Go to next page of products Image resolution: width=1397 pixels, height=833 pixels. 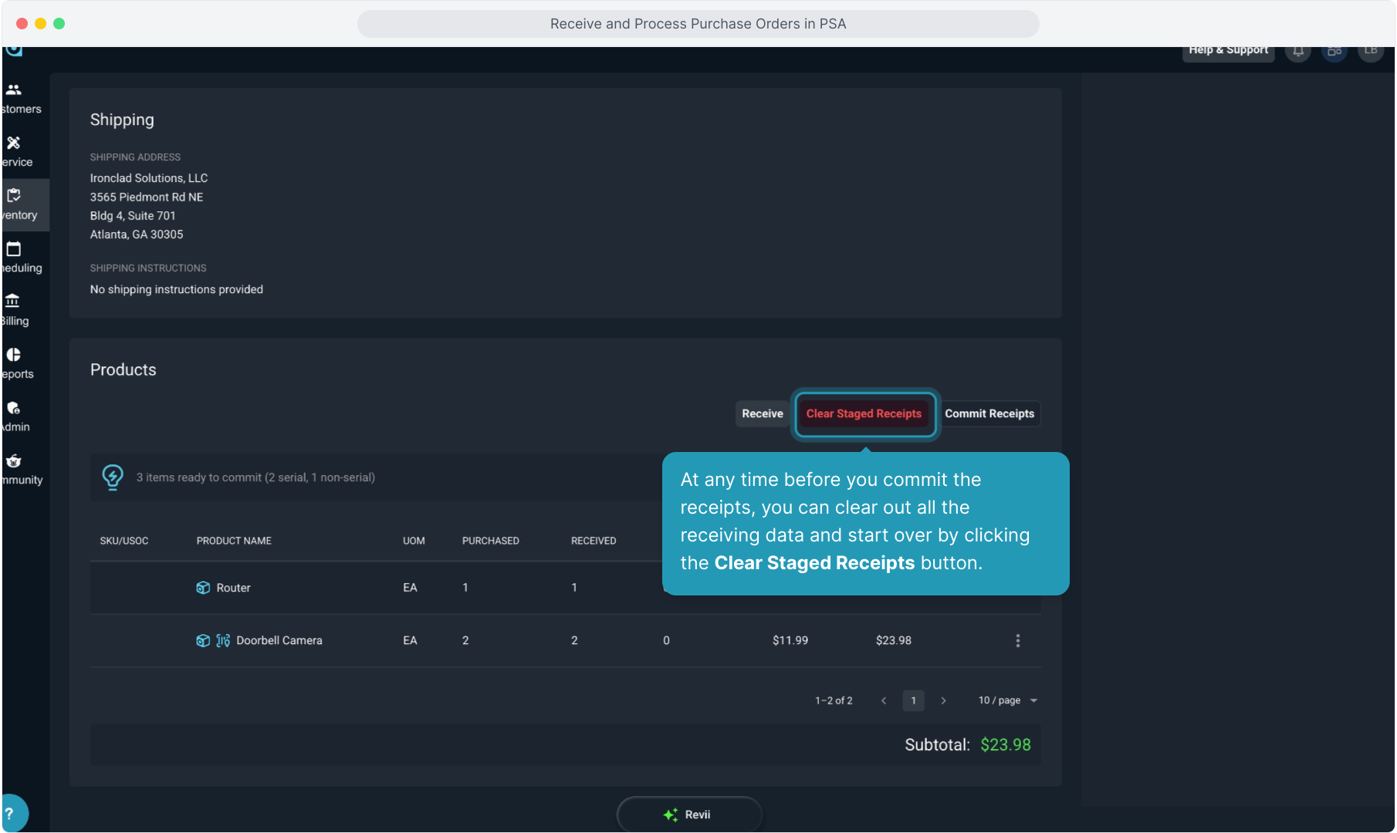(943, 700)
